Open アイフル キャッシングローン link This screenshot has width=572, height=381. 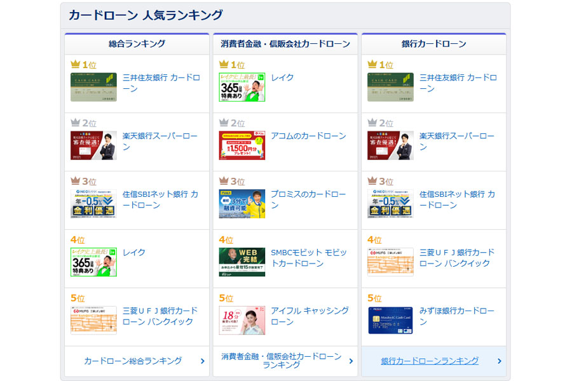pos(310,316)
